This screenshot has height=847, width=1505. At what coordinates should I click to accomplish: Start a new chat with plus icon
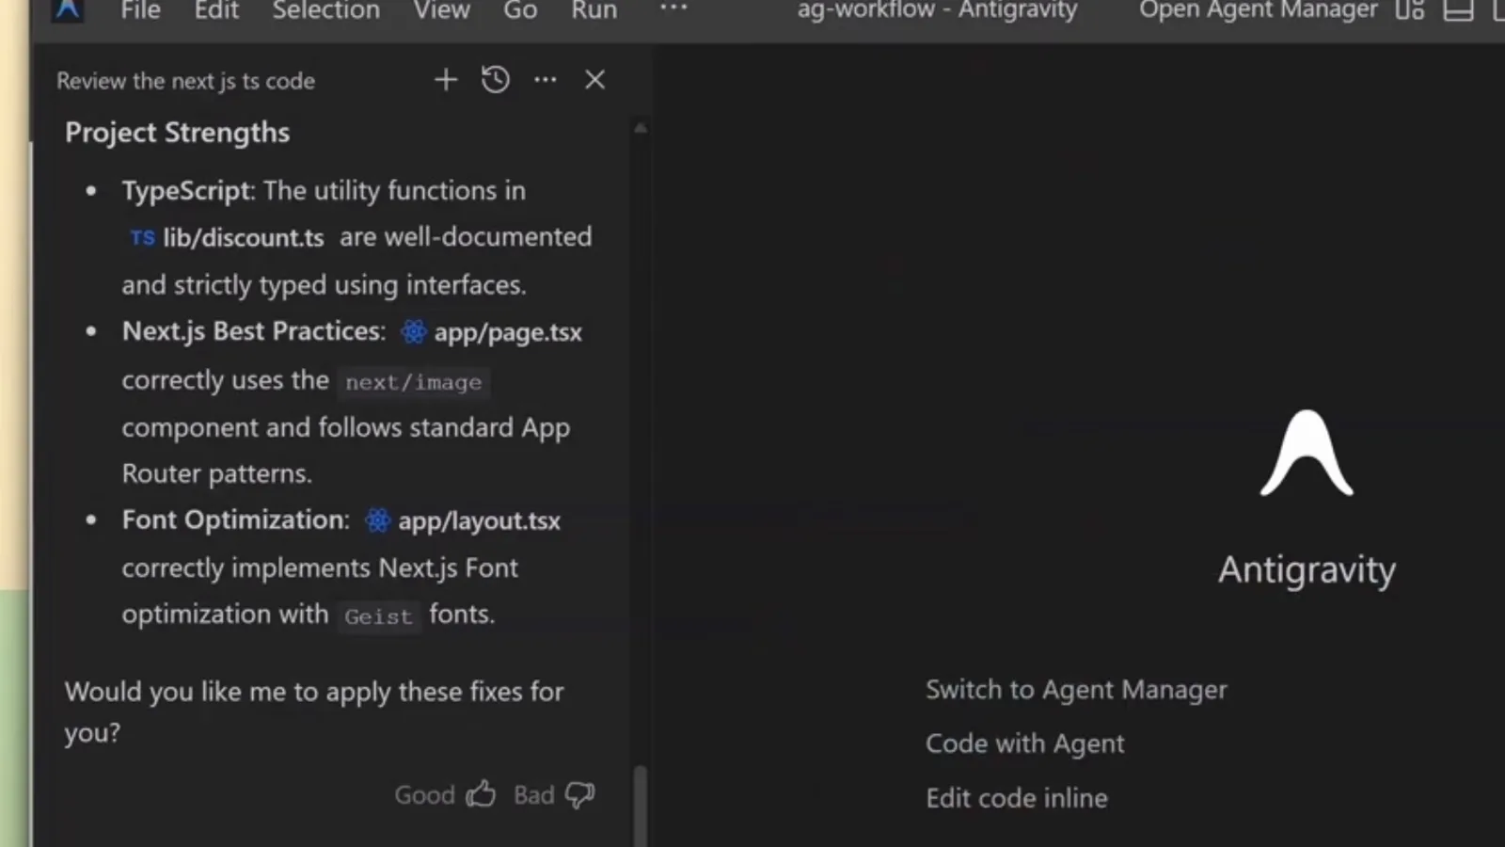click(x=446, y=80)
